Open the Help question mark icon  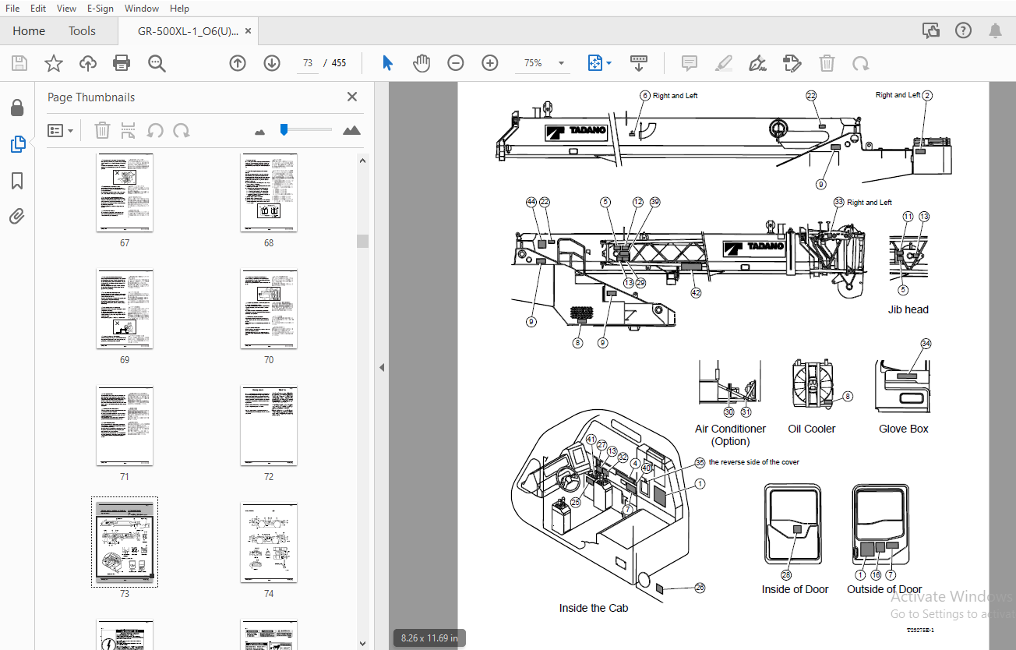pos(964,31)
